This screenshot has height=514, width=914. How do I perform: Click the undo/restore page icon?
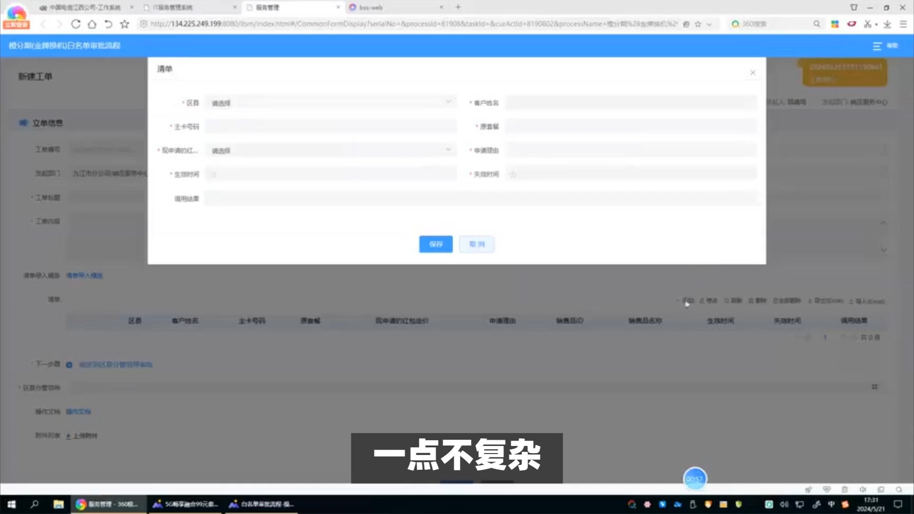tap(109, 24)
